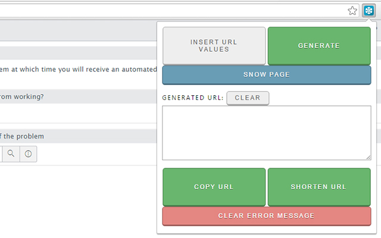
Task: Click the gray page header bar
Action: 77,32
